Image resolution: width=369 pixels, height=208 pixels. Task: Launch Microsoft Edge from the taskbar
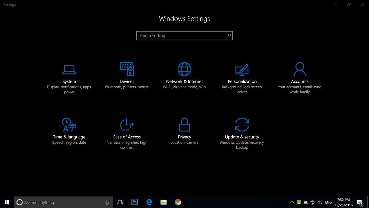(149, 202)
